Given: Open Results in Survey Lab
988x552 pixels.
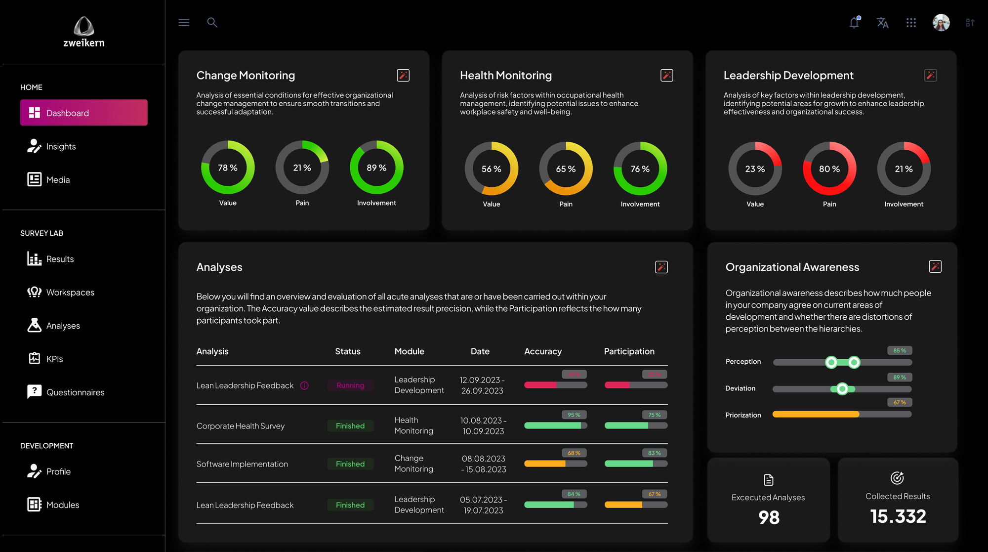Looking at the screenshot, I should [60, 259].
